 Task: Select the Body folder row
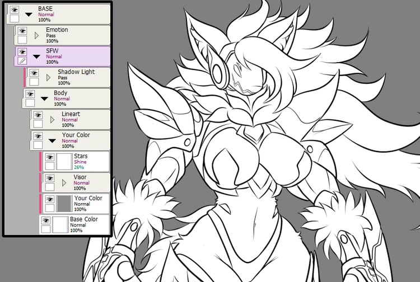pyautogui.click(x=67, y=98)
